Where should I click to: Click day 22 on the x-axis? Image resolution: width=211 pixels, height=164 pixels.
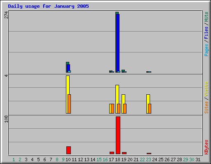pyautogui.click(x=142, y=159)
